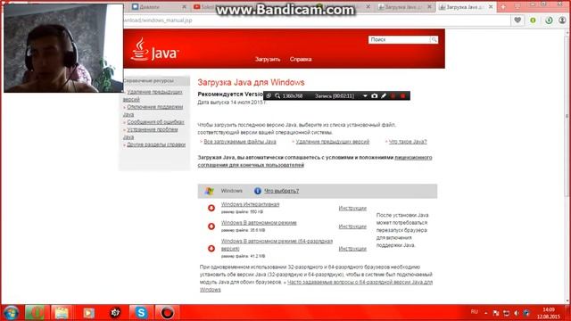Click the blue info icon beside Что выбрать?

pos(258,191)
